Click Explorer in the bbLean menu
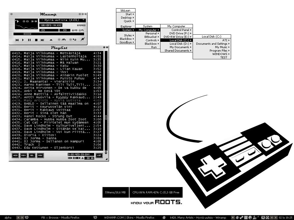The image size is (294, 220). click(x=126, y=27)
